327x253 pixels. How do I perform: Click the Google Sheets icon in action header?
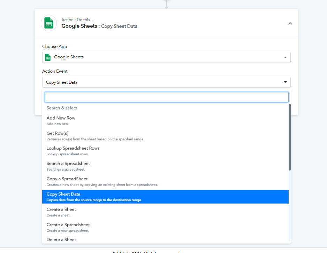(49, 23)
